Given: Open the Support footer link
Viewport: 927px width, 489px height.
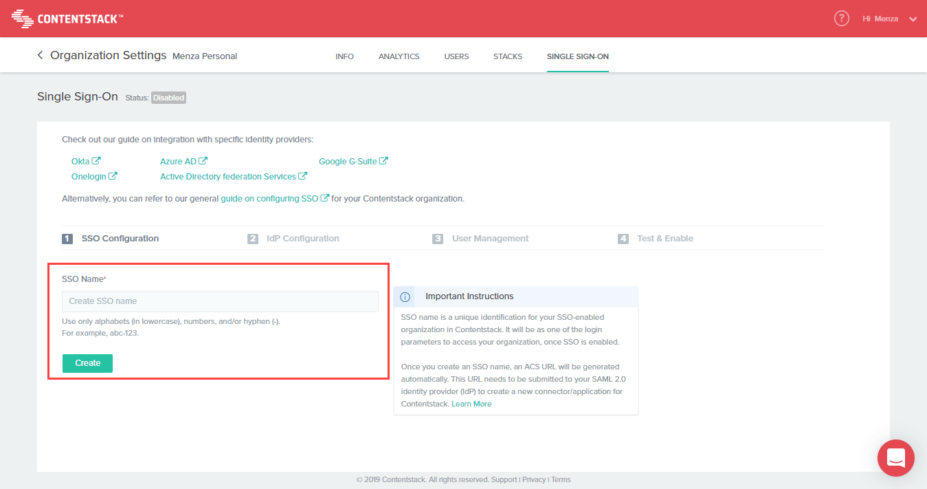Looking at the screenshot, I should 504,479.
